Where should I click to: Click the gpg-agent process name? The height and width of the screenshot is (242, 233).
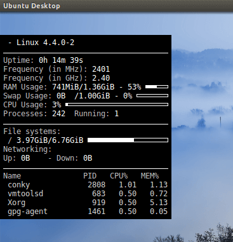27,212
